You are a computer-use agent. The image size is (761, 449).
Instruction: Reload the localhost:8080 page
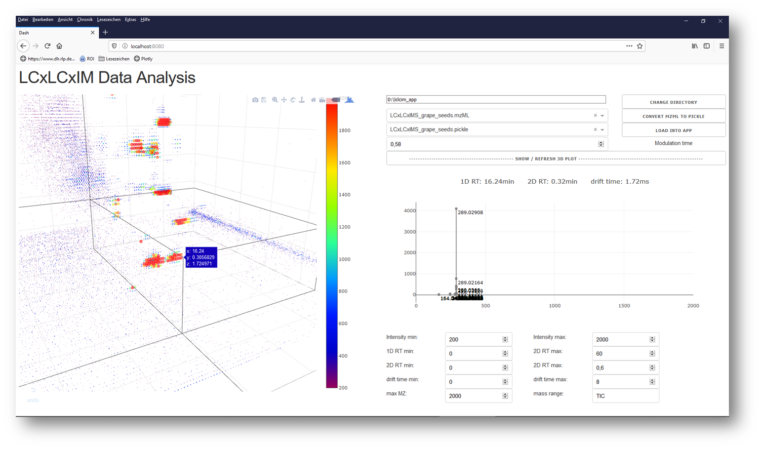(x=47, y=46)
